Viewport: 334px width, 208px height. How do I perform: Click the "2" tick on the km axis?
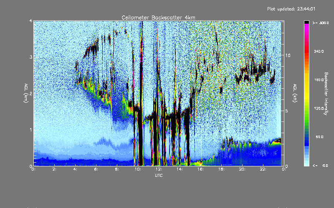coord(31,93)
